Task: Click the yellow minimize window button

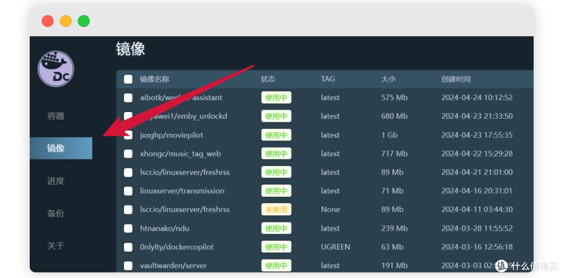Action: (66, 21)
